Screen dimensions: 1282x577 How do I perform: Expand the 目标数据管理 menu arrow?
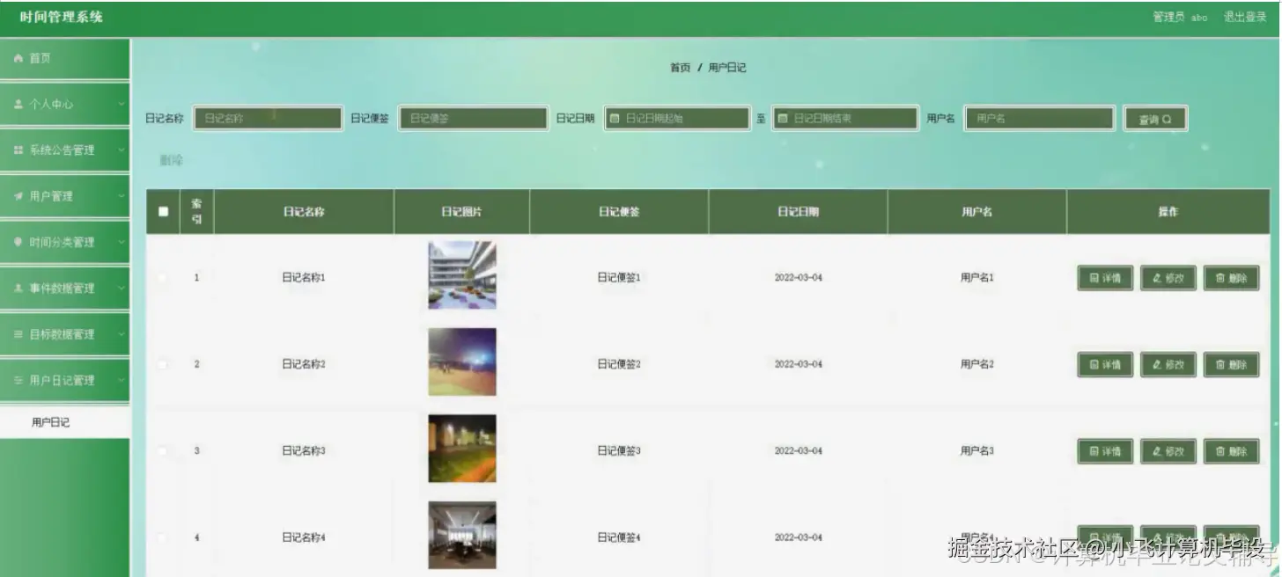[x=121, y=334]
